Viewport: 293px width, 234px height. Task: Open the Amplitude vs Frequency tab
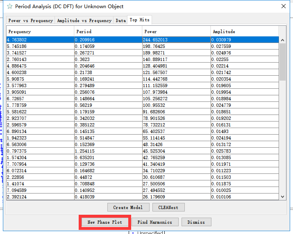[x=84, y=20]
